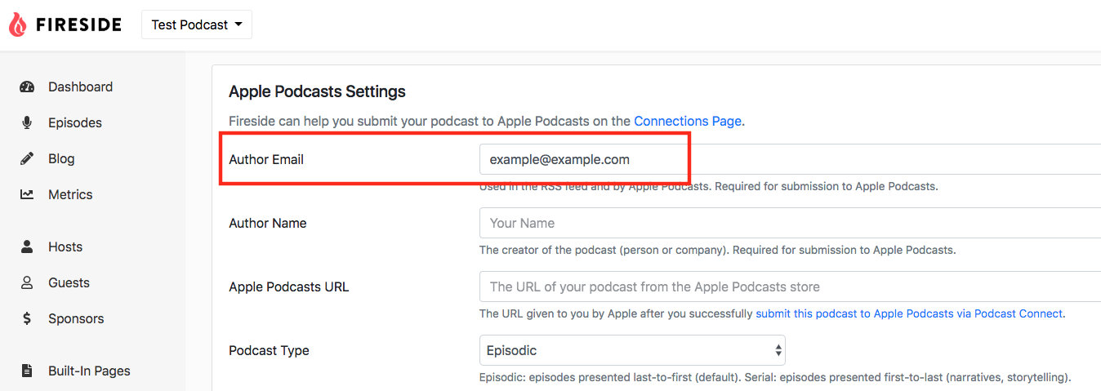The width and height of the screenshot is (1101, 391).
Task: Click the Author Name label
Action: tap(268, 223)
